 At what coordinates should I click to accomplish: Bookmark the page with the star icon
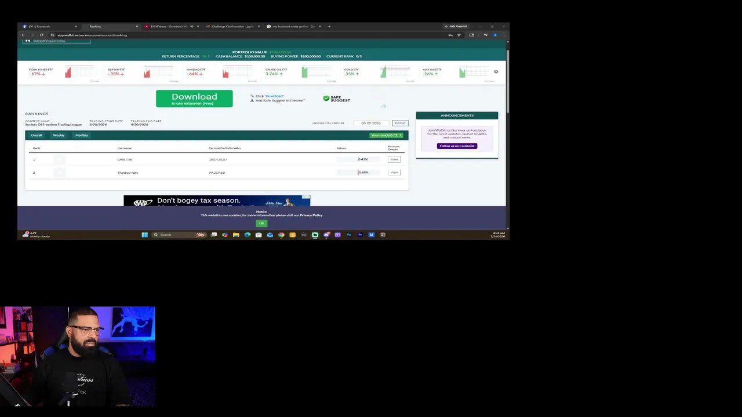tap(459, 35)
